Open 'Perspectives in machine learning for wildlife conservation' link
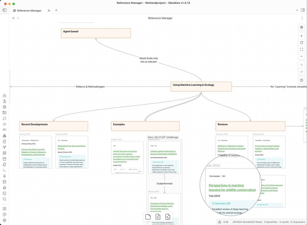The width and height of the screenshot is (307, 225). (x=232, y=187)
